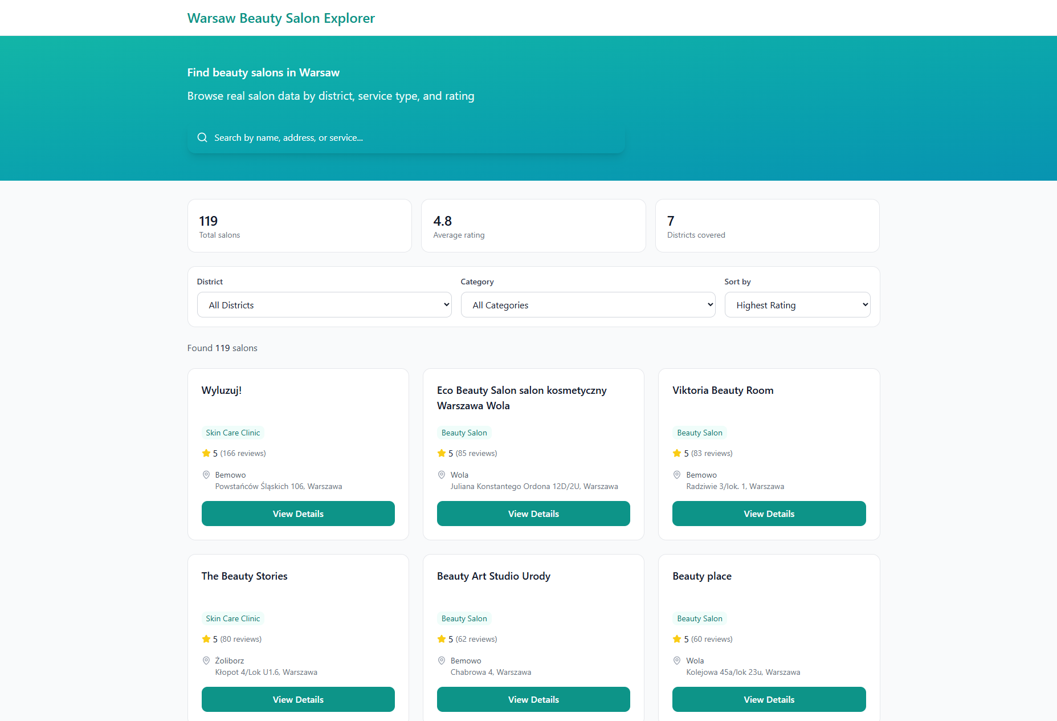Click the 7 Districts covered stat card

[x=768, y=226]
